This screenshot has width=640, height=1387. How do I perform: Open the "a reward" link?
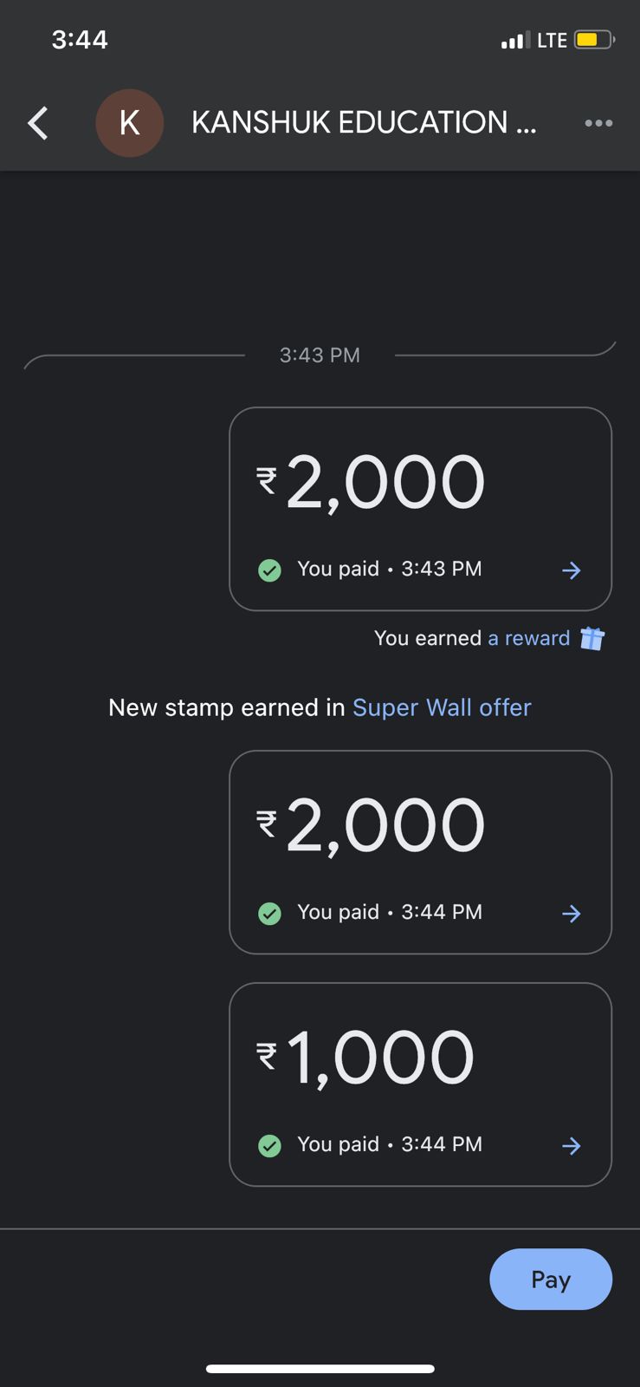click(x=528, y=639)
